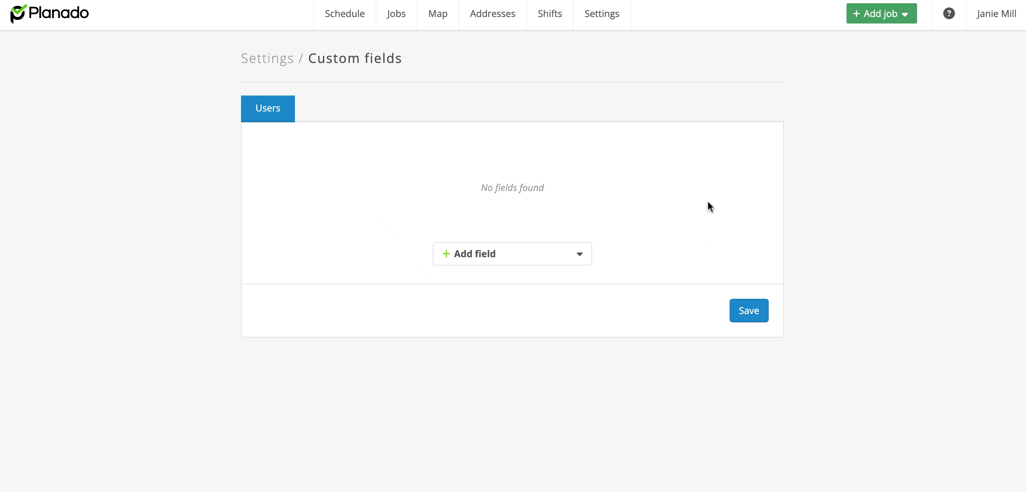Click the plus icon on Add job
The width and height of the screenshot is (1026, 492).
(856, 14)
